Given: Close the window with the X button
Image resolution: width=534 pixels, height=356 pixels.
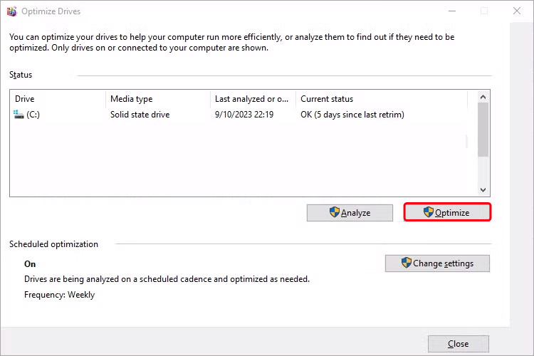Looking at the screenshot, I should tap(516, 11).
